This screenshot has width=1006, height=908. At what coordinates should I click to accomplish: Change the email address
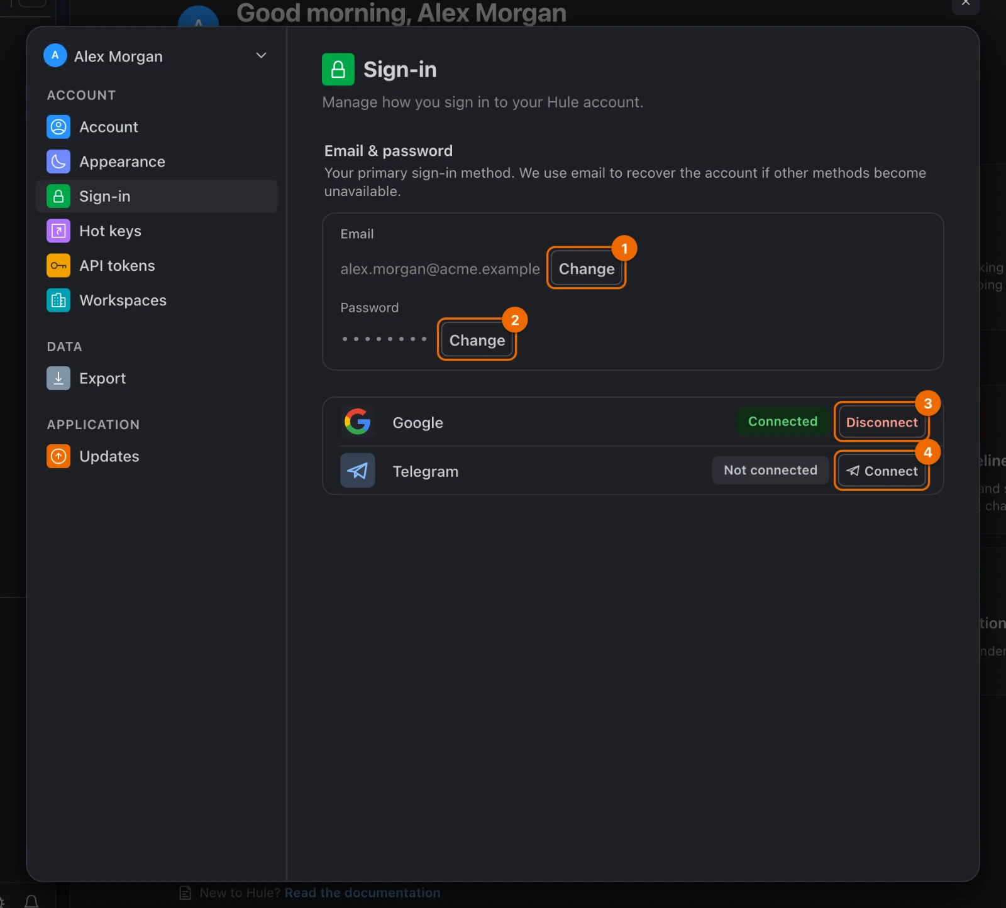587,269
